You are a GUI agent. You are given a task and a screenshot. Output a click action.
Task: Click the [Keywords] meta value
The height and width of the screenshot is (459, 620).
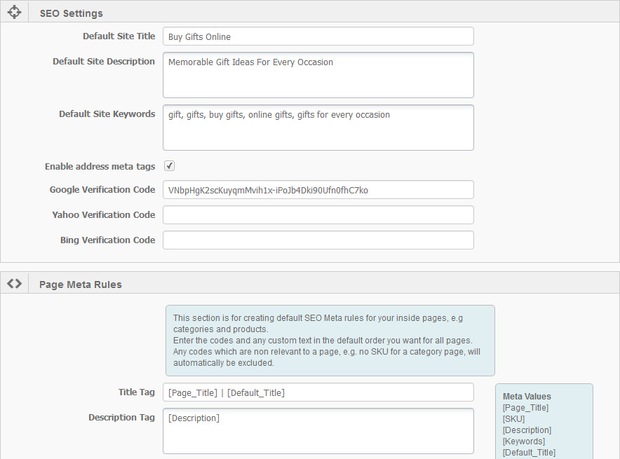click(524, 441)
